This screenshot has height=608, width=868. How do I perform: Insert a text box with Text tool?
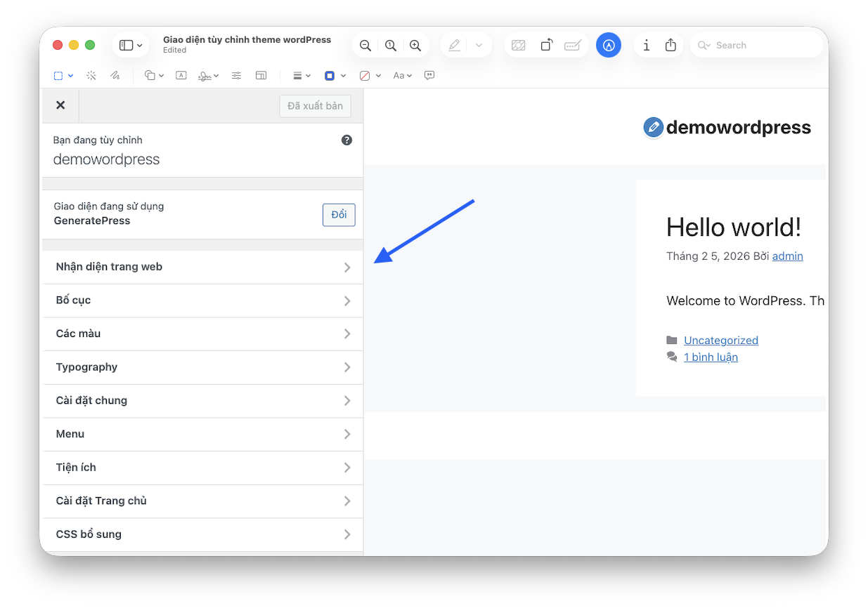tap(181, 76)
